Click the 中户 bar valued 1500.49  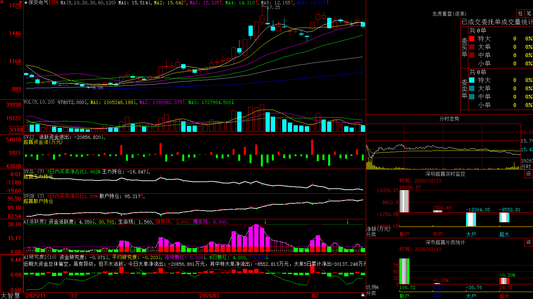point(438,211)
